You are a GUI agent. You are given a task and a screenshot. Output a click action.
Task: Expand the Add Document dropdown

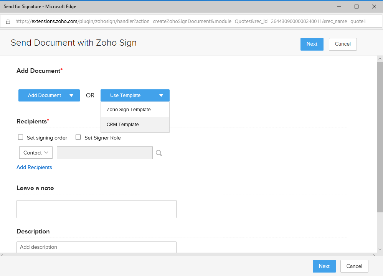(49, 95)
